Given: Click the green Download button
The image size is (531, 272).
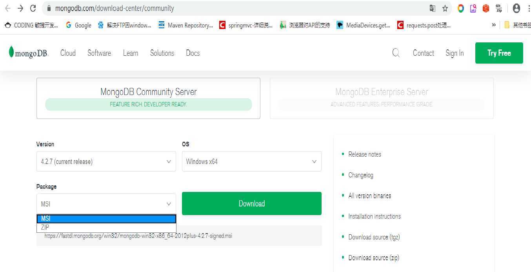Looking at the screenshot, I should coord(252,203).
